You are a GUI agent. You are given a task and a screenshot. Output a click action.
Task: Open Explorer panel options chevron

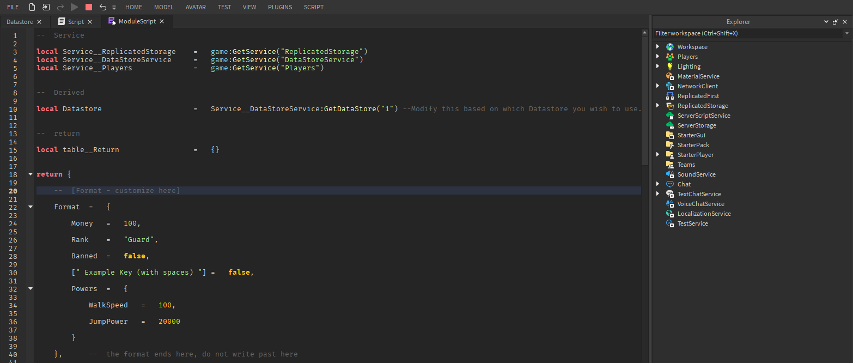click(x=826, y=22)
